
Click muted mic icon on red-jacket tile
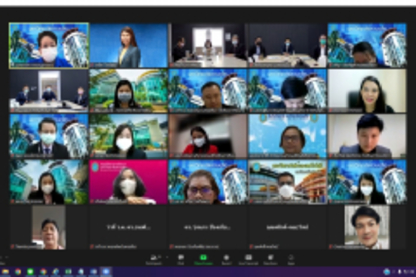click(x=171, y=156)
